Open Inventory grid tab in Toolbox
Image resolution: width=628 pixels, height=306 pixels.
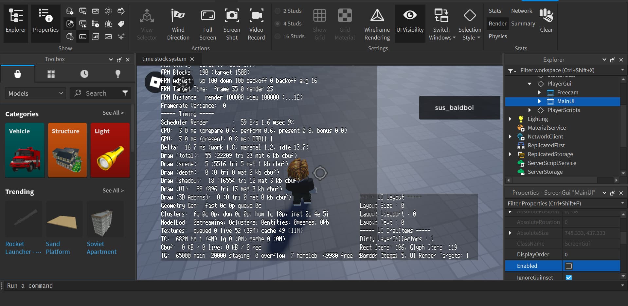pyautogui.click(x=51, y=74)
